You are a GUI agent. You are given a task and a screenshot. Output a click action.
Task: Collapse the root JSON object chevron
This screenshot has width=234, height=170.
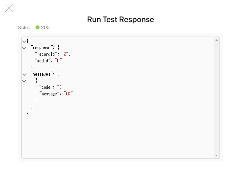(x=24, y=42)
